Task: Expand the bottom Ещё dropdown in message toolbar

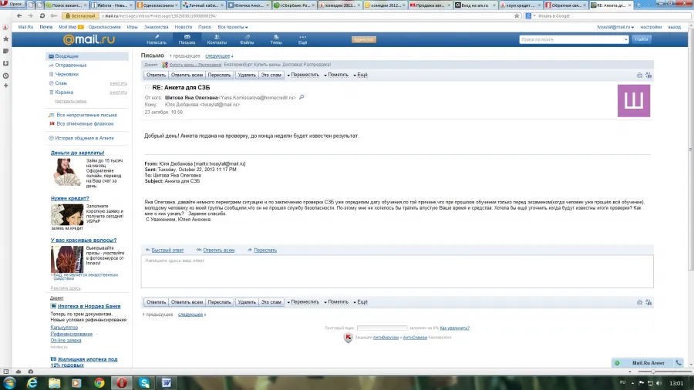Action: pos(360,302)
